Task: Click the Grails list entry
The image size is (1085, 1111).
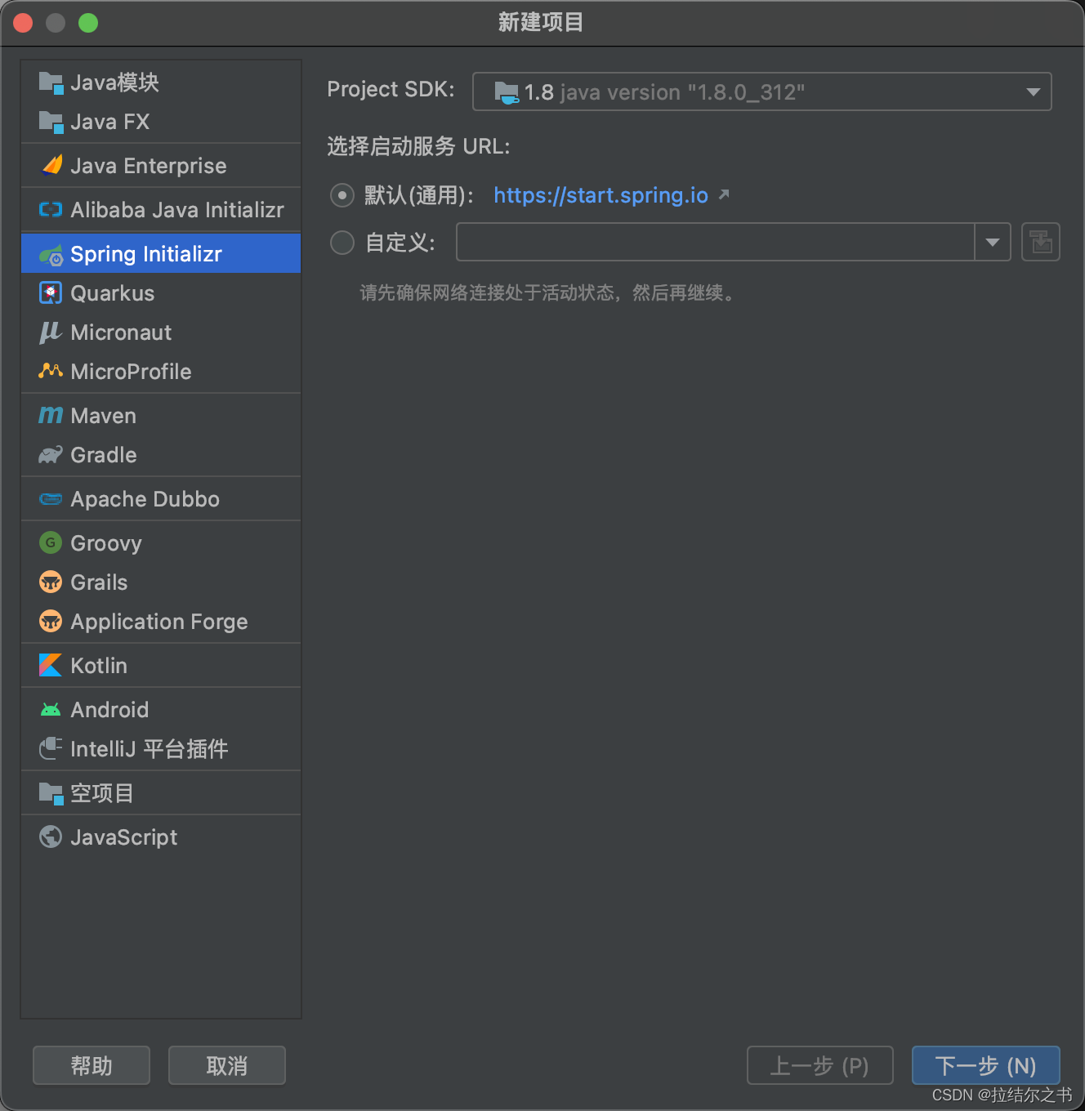Action: pos(161,582)
